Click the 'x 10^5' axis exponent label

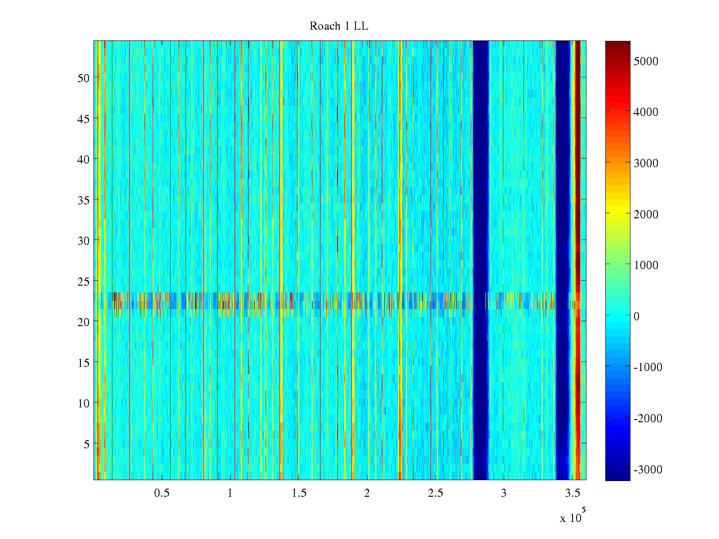pos(573,515)
